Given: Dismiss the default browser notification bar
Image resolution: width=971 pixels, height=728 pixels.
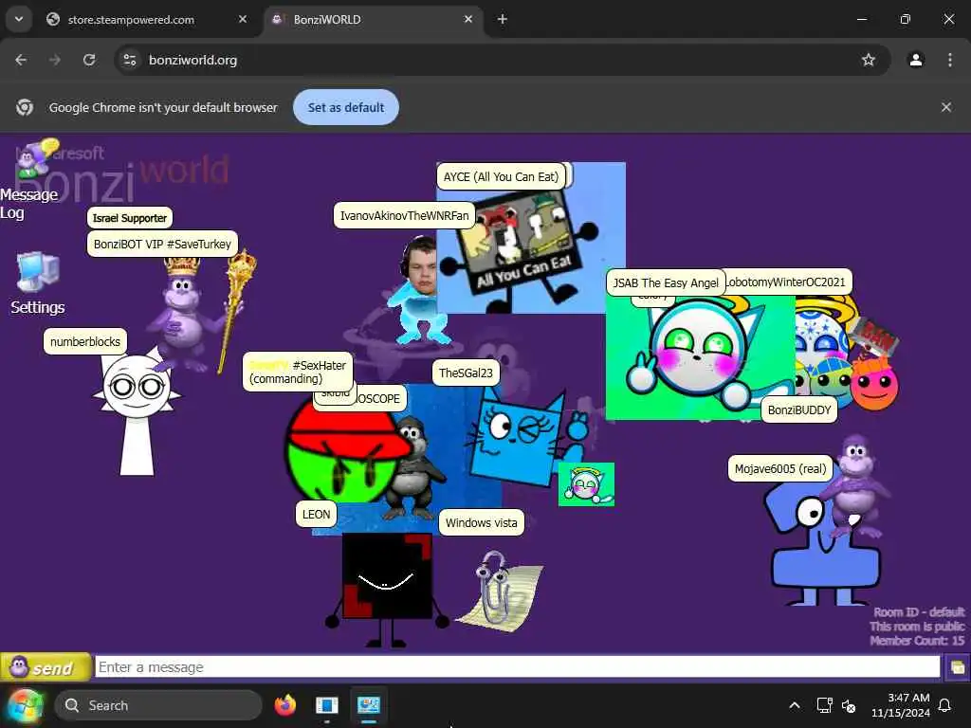Looking at the screenshot, I should pyautogui.click(x=946, y=107).
